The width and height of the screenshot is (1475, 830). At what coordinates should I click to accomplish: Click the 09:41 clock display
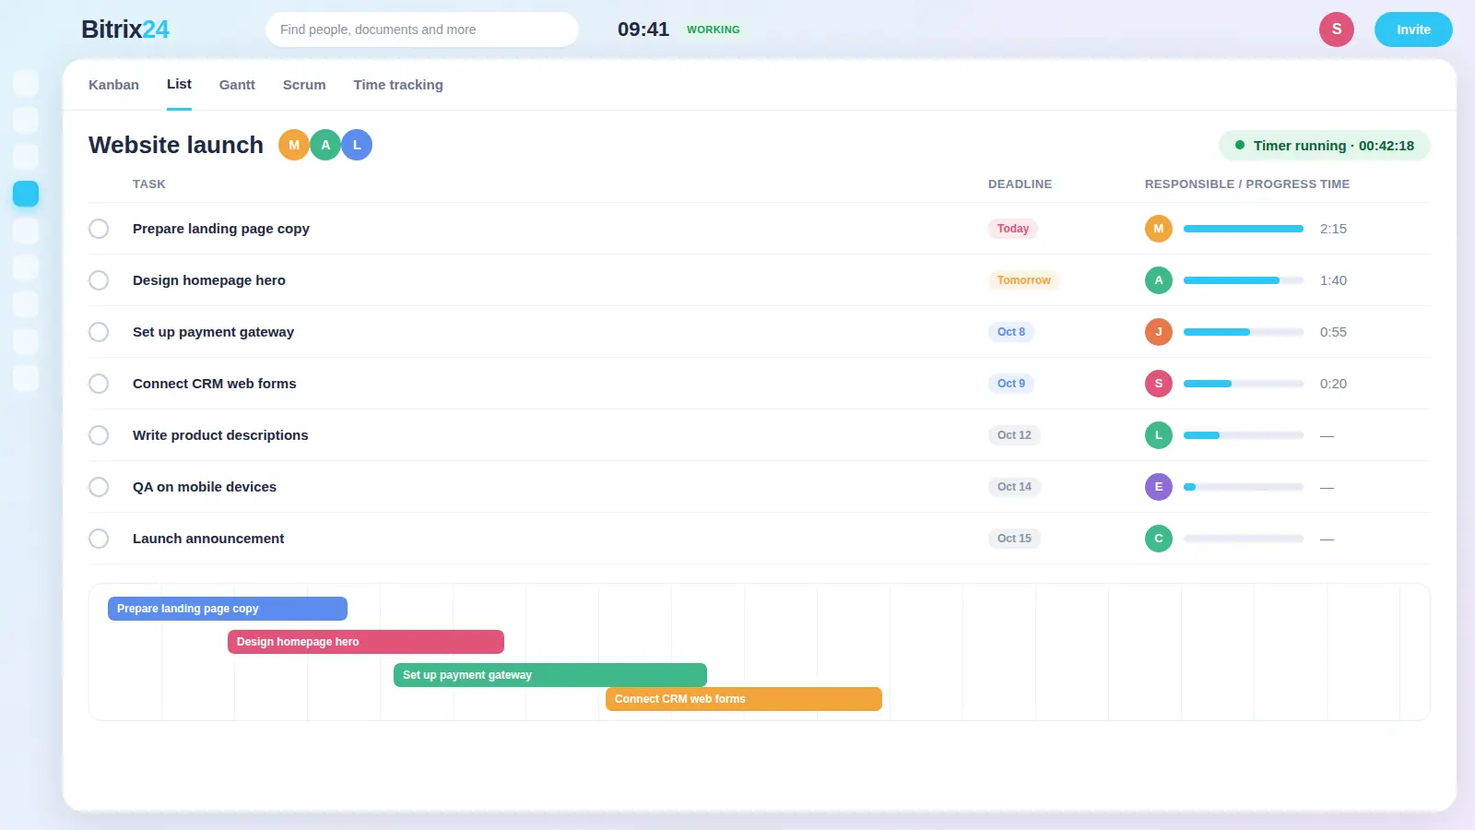(x=643, y=30)
